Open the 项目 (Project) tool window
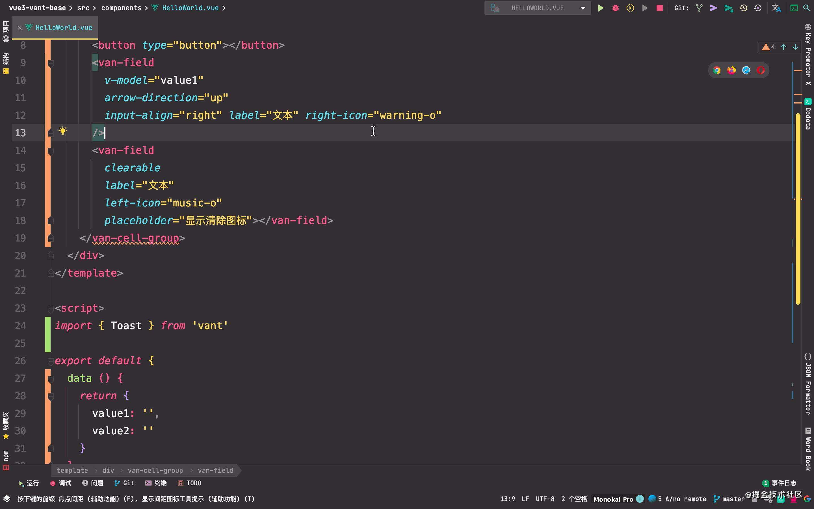 tap(6, 31)
